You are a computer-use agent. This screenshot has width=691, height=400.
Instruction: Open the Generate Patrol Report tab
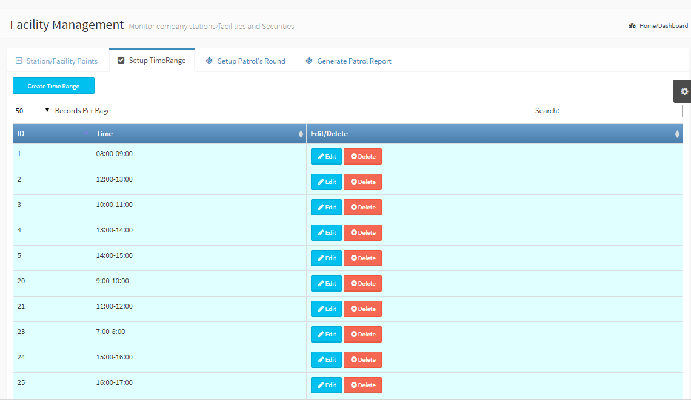pyautogui.click(x=354, y=61)
